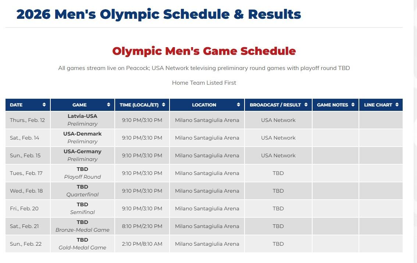Click the 2:10 PM/8:10 AM time cell
The height and width of the screenshot is (263, 417).
[142, 244]
